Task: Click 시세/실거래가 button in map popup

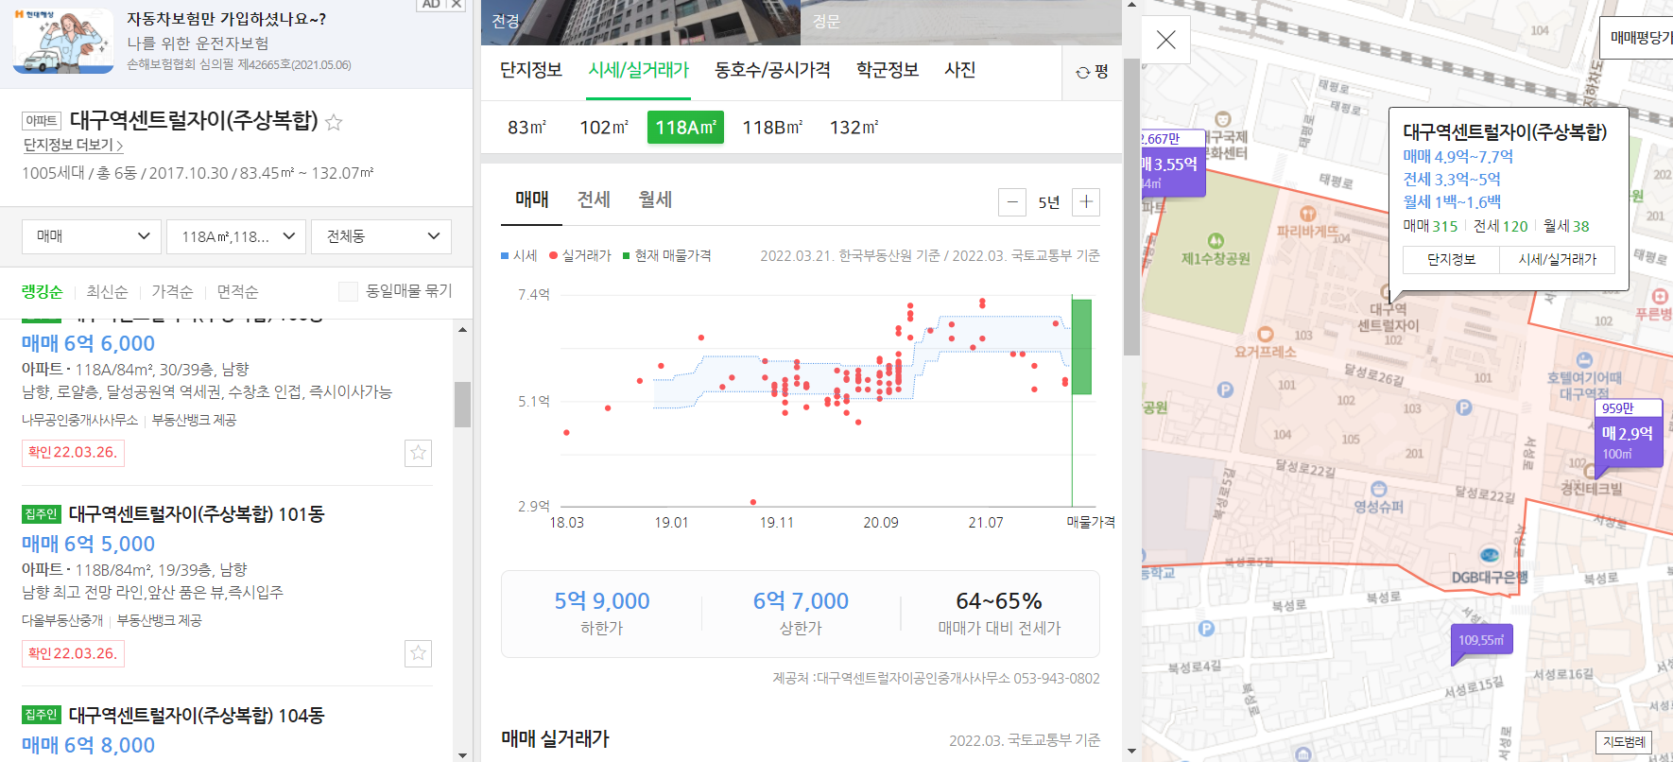Action: 1558,259
